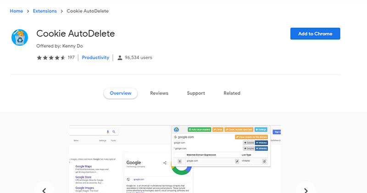Open the Google Store search result link
Screen dimensions: 367x193
(x=83, y=177)
